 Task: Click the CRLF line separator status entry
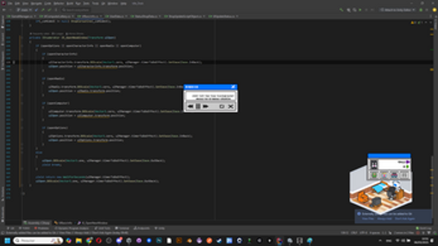pyautogui.click(x=354, y=233)
